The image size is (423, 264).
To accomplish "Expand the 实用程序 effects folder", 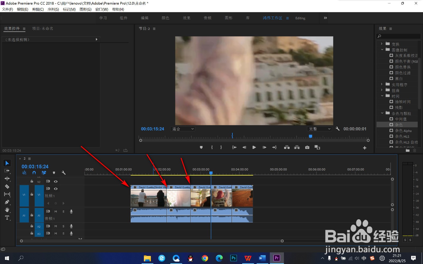I will tap(382, 84).
